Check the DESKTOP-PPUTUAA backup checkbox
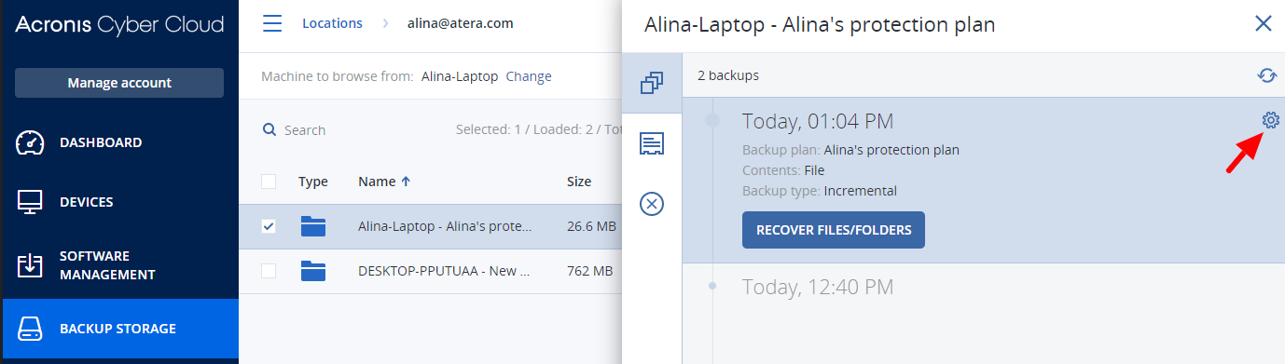 coord(269,271)
